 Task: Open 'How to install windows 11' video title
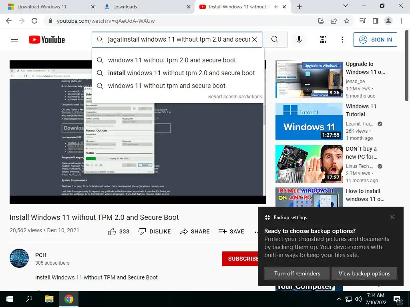tap(365, 195)
